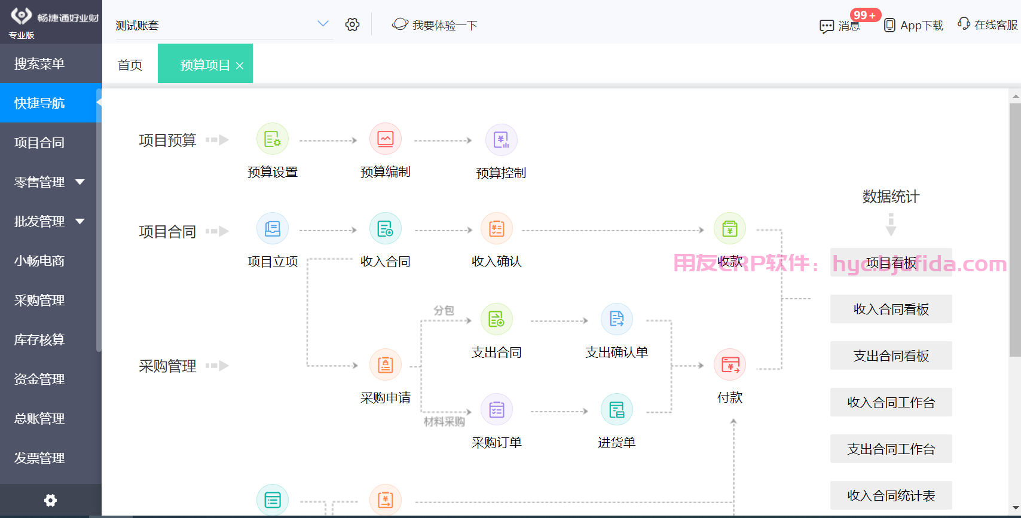The height and width of the screenshot is (518, 1021).
Task: Open the sidebar settings gear at bottom
Action: tap(51, 500)
